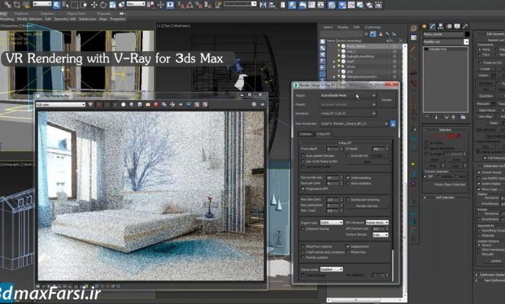
Task: Toggle the Show statistics checkbox
Action: pyautogui.click(x=348, y=183)
